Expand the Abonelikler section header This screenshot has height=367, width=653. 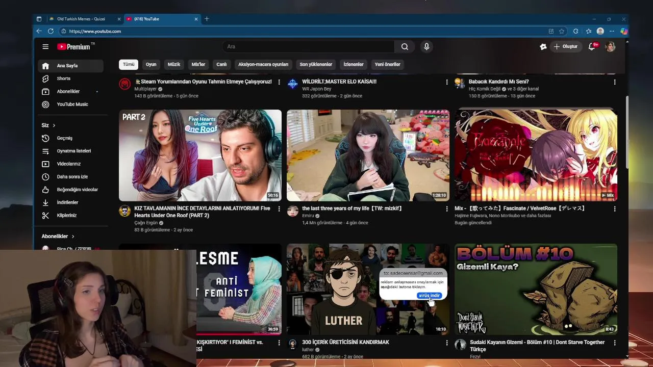pyautogui.click(x=58, y=237)
